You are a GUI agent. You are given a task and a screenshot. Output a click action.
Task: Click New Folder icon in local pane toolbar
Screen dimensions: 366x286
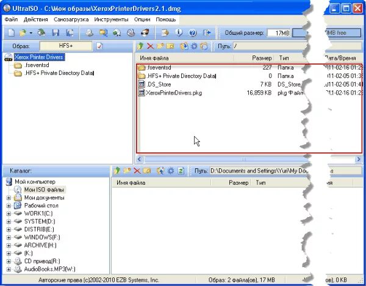point(127,171)
